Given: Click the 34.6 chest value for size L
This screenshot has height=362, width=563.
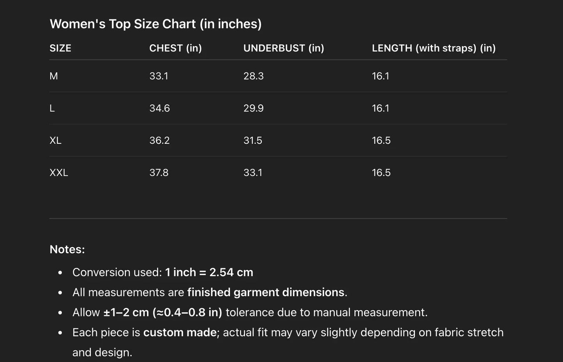Looking at the screenshot, I should (x=159, y=108).
